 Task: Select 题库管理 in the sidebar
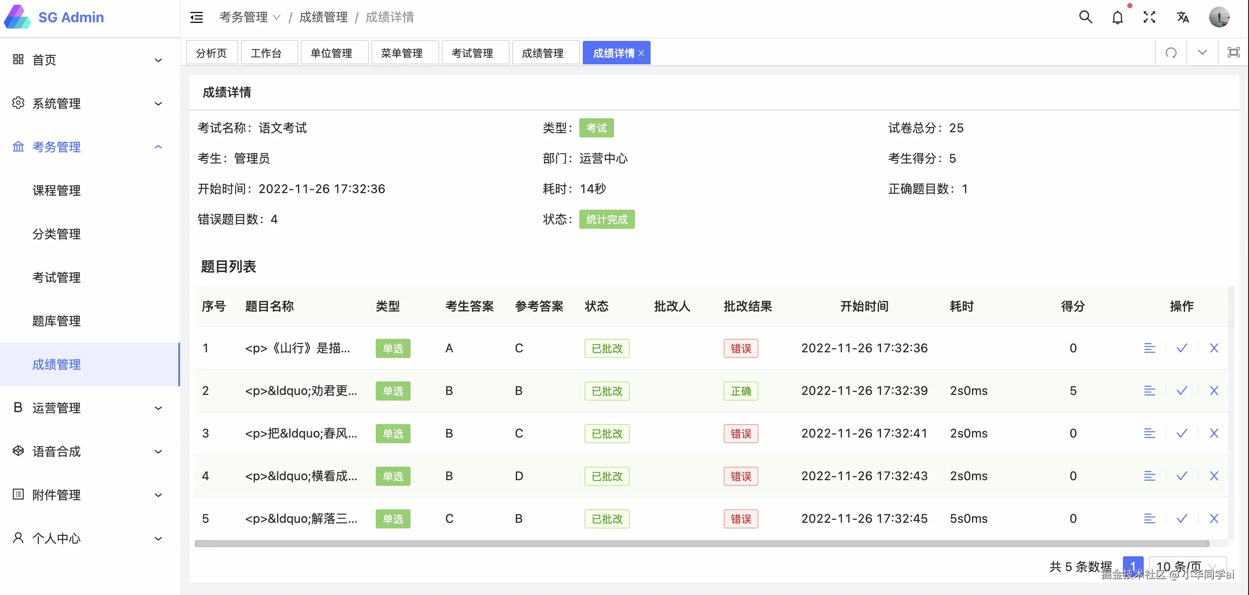[x=56, y=321]
